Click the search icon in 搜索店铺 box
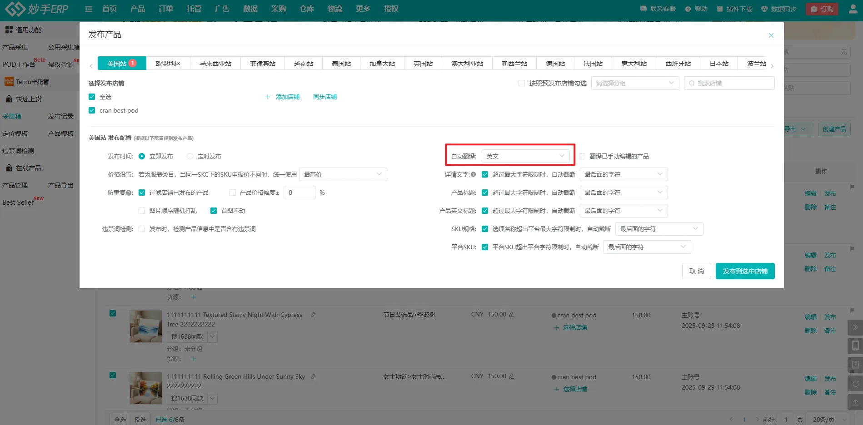 click(692, 84)
